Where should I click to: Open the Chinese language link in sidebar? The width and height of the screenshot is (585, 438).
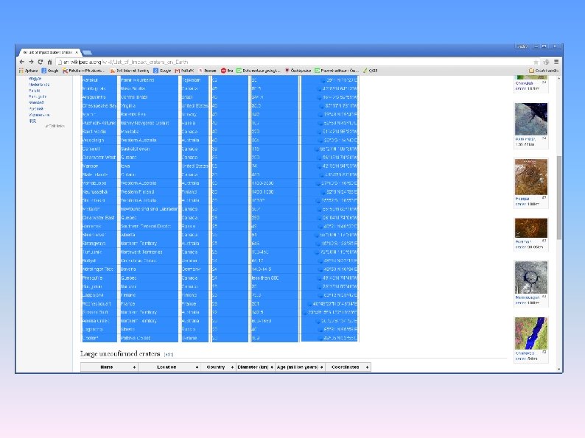click(x=32, y=121)
